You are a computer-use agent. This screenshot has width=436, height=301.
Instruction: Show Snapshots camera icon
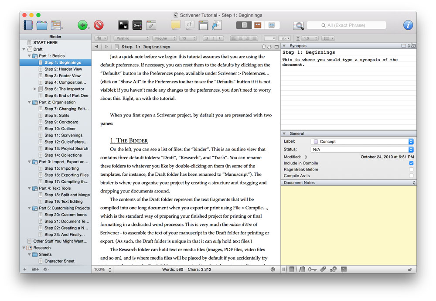point(333,269)
